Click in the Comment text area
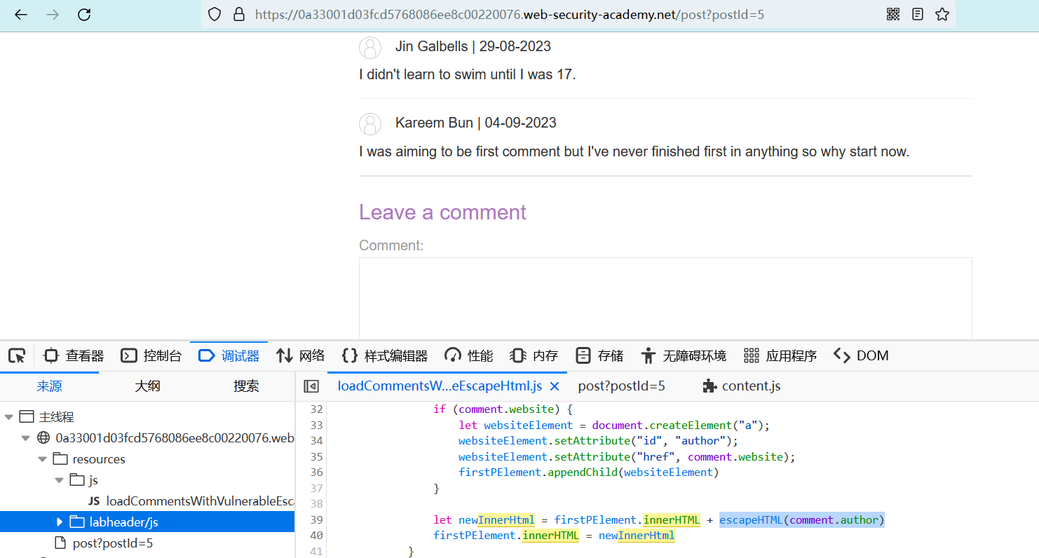 click(665, 298)
